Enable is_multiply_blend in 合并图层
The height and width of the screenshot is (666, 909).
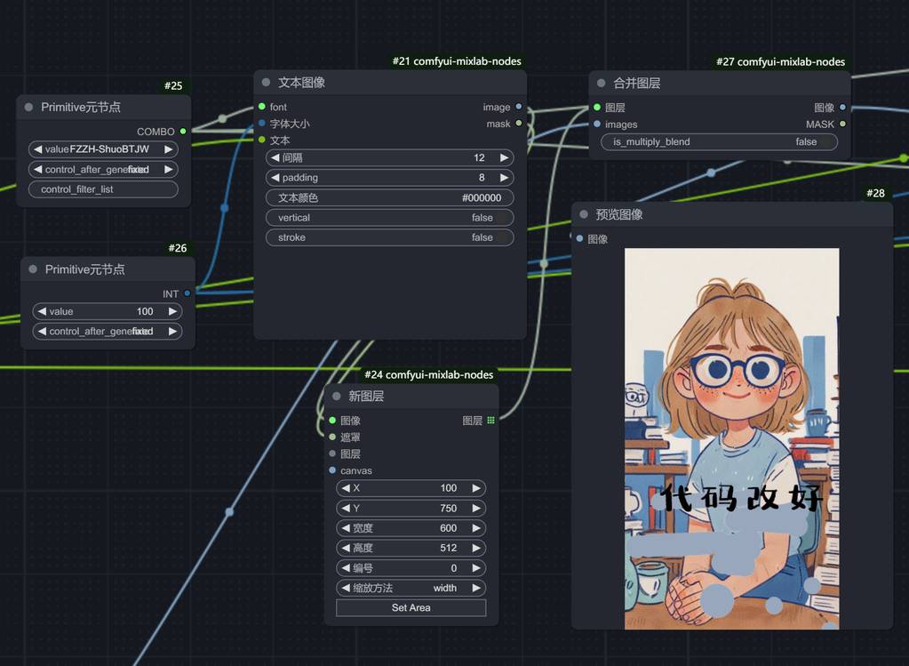click(719, 141)
